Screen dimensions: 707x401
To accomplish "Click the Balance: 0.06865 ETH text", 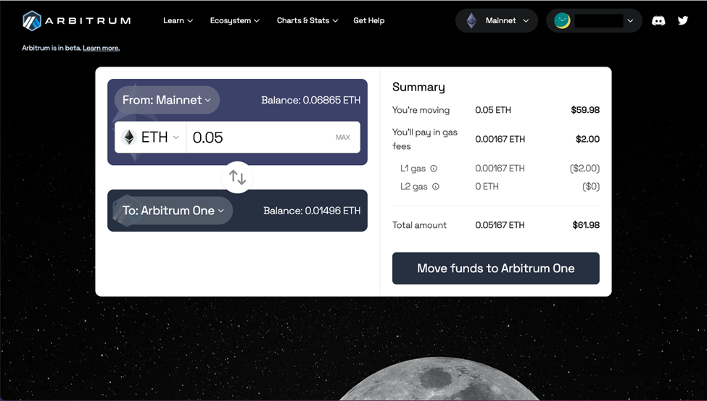I will click(310, 100).
